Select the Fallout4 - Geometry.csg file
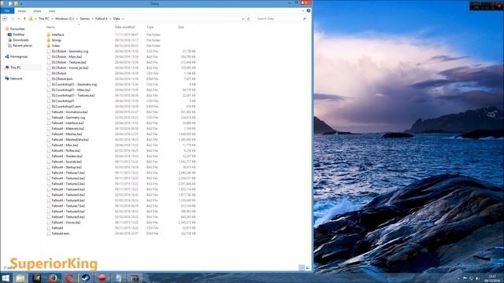This screenshot has width=504, height=283. point(69,117)
